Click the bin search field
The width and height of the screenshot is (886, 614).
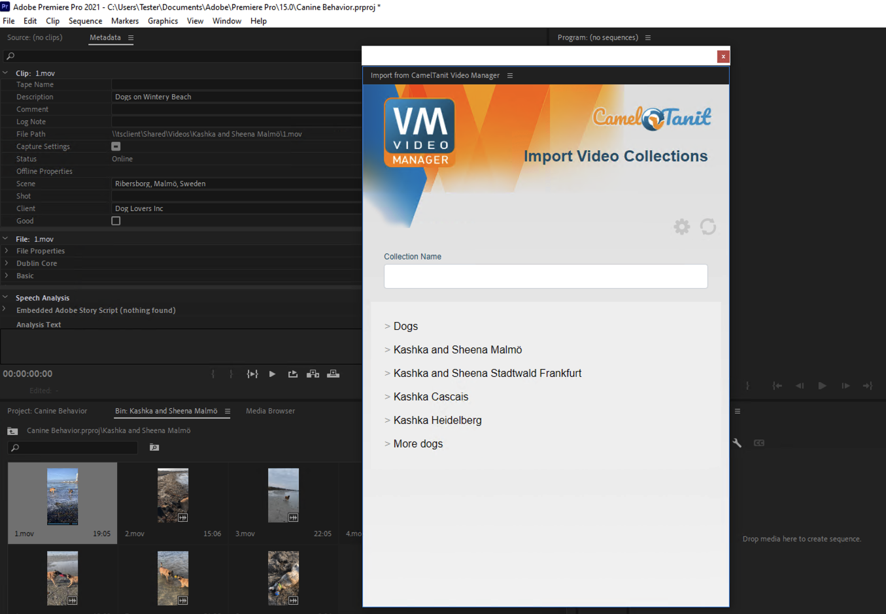point(73,447)
